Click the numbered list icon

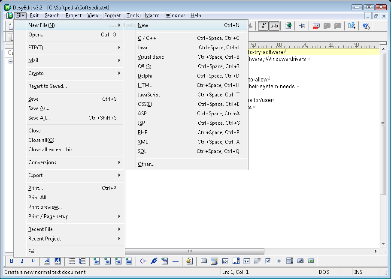pyautogui.click(x=82, y=261)
